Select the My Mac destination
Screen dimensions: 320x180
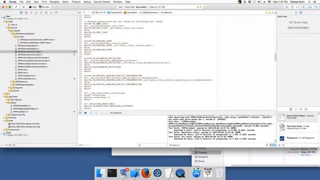click(x=44, y=7)
